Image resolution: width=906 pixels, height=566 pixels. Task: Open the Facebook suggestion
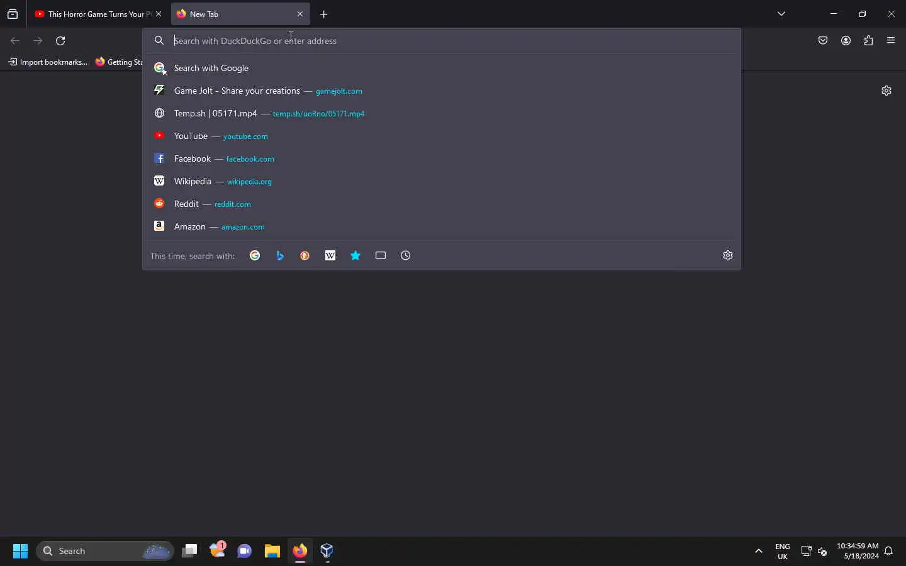442,158
